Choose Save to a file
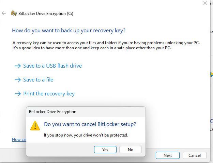Screen dimensions: 213x163 point(38,80)
